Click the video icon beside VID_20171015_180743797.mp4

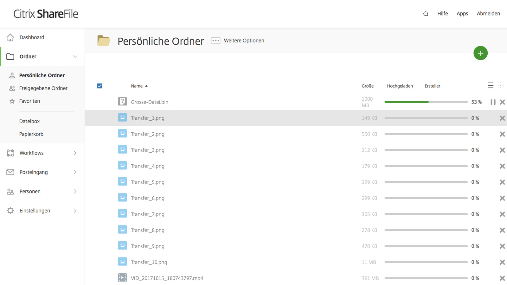(x=122, y=277)
